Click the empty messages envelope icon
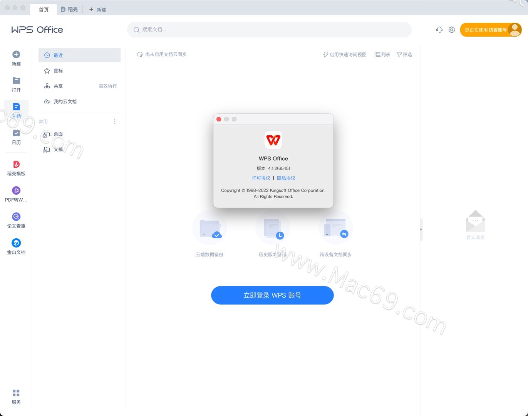528x416 pixels. pyautogui.click(x=475, y=221)
